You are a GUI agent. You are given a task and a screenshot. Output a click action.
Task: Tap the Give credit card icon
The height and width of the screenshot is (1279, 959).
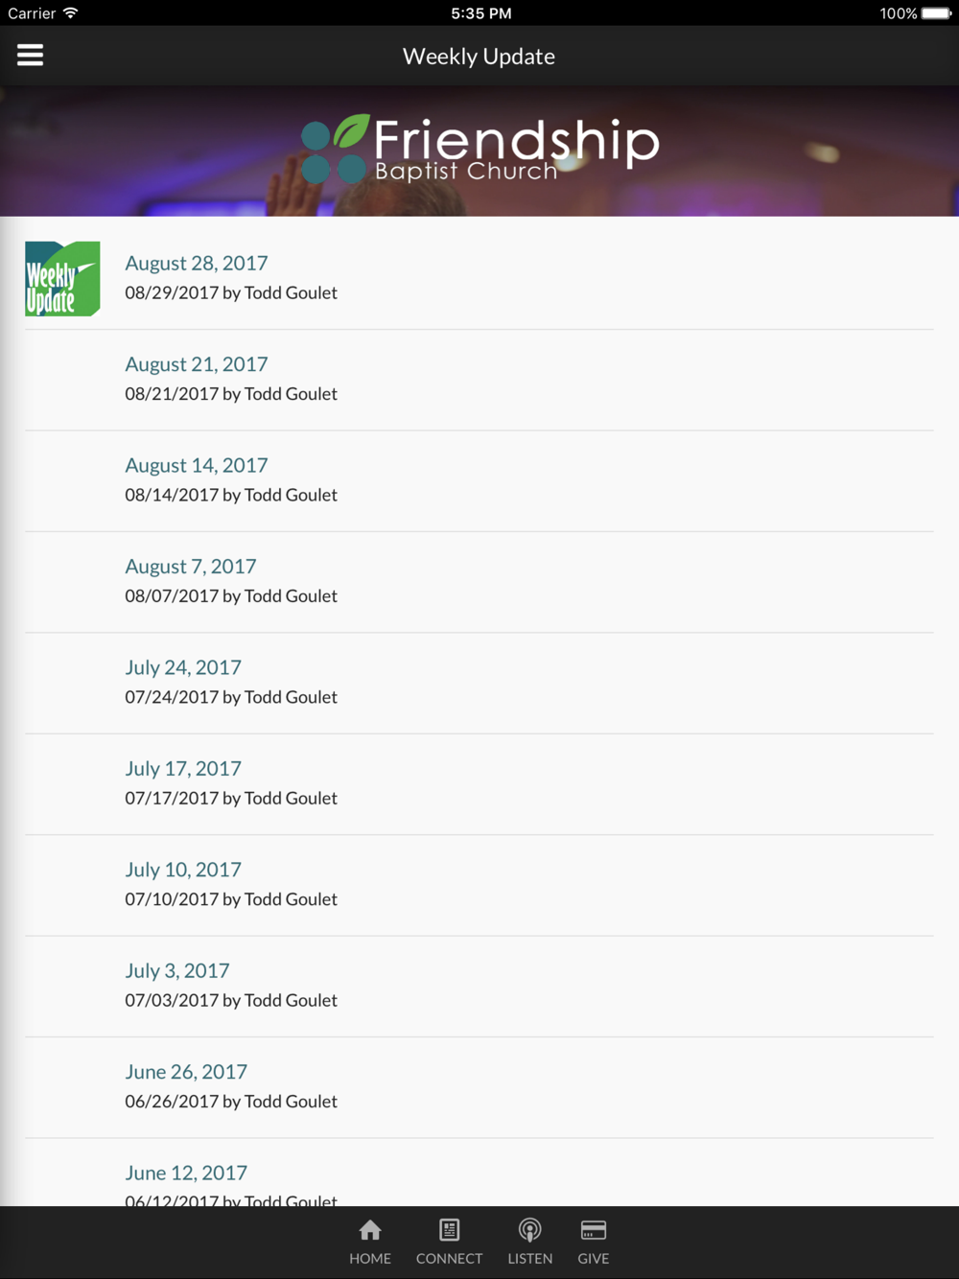point(594,1230)
